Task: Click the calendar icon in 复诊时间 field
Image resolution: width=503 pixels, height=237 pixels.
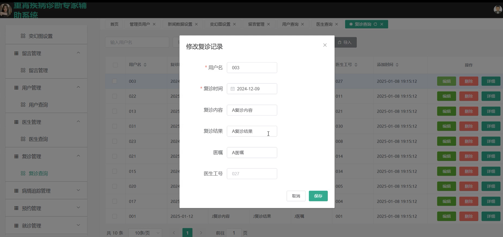Action: click(233, 89)
